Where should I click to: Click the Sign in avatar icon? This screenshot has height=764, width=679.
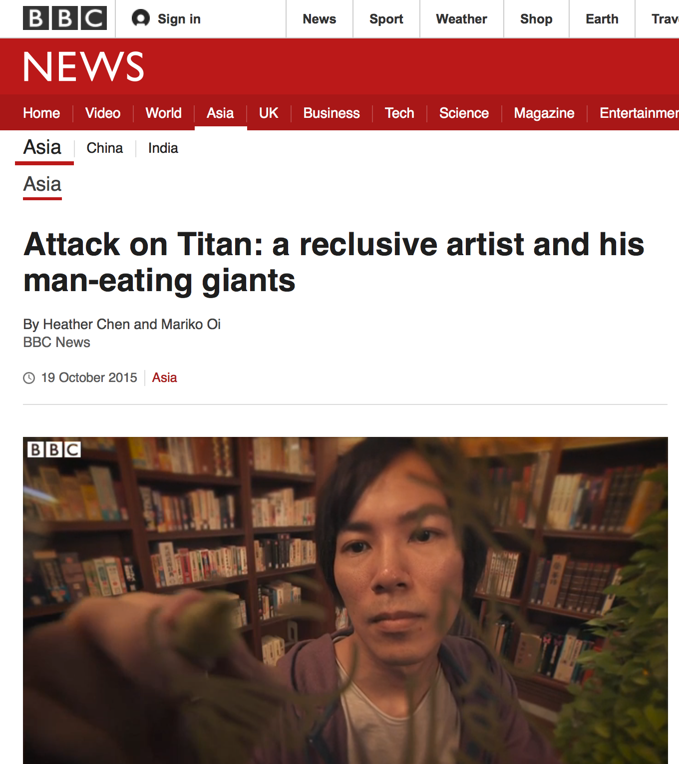[141, 18]
